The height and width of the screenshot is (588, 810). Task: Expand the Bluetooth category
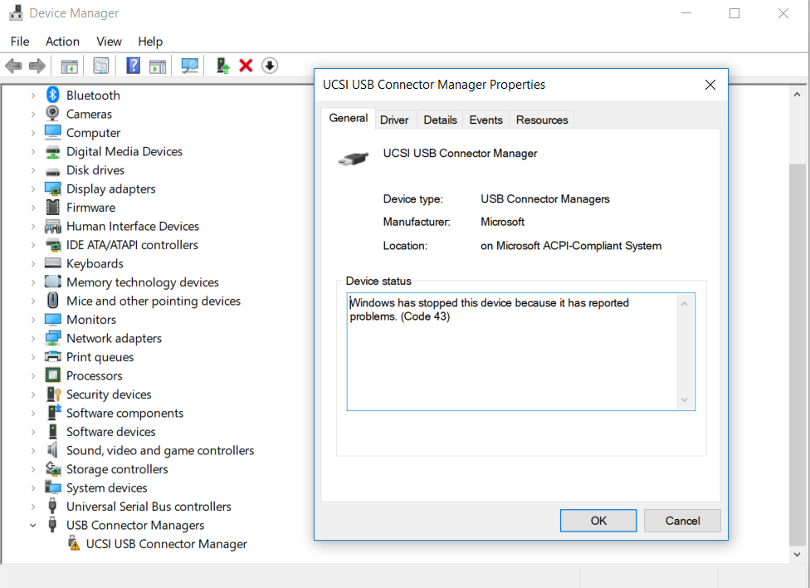[x=33, y=96]
